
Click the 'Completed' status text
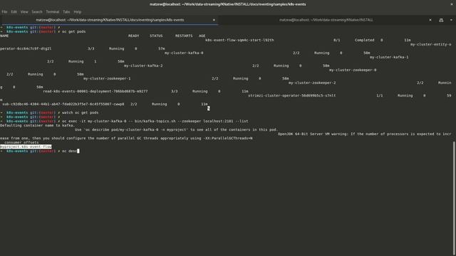364,40
